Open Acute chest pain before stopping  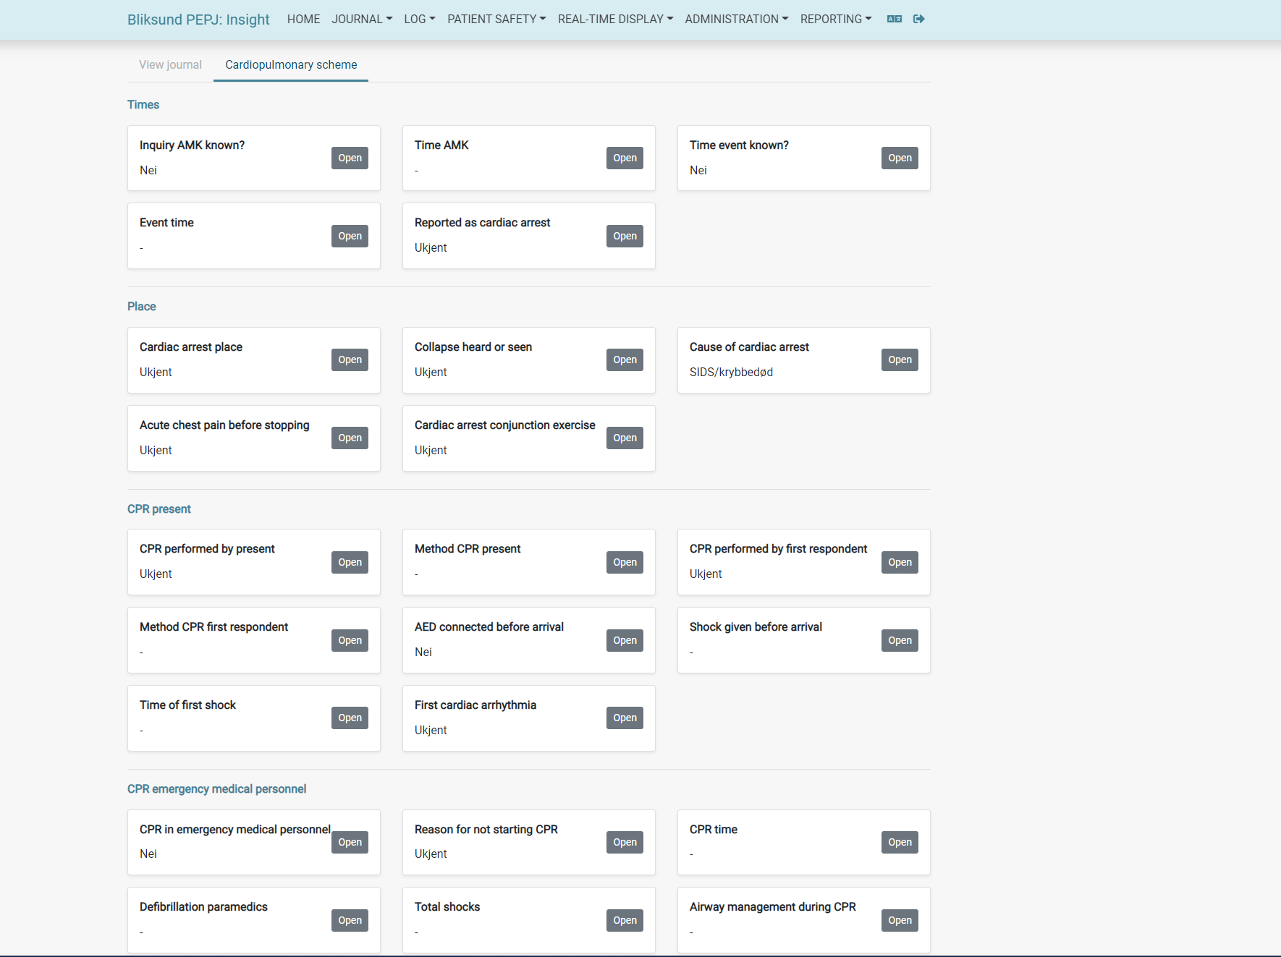(350, 438)
